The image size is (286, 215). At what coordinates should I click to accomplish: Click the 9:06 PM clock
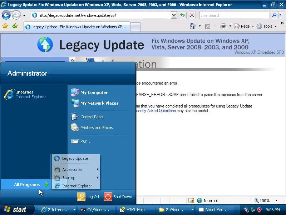click(273, 210)
